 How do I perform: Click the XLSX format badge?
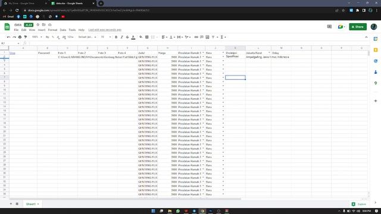(x=29, y=25)
